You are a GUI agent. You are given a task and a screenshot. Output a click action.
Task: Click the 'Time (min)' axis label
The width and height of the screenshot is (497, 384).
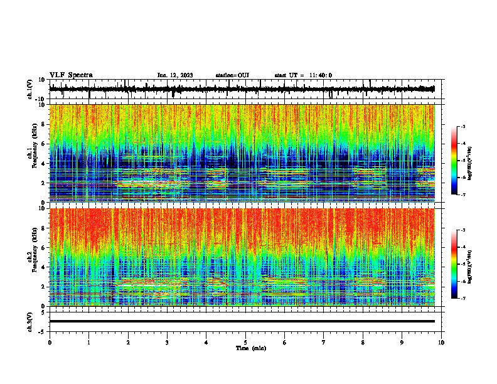[251, 348]
